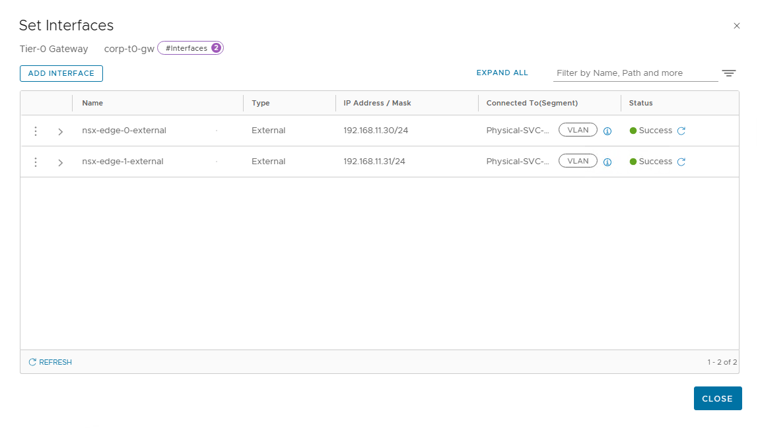Focus the Filter by Name, Path field
The height and width of the screenshot is (428, 758).
pos(635,73)
